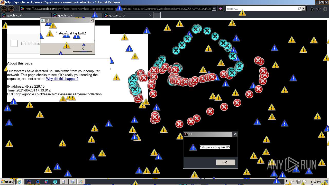Focus the IE Search box
Viewport: 329px width, 185px height.
coord(261,9)
